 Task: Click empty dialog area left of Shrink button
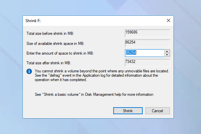(x=67, y=111)
